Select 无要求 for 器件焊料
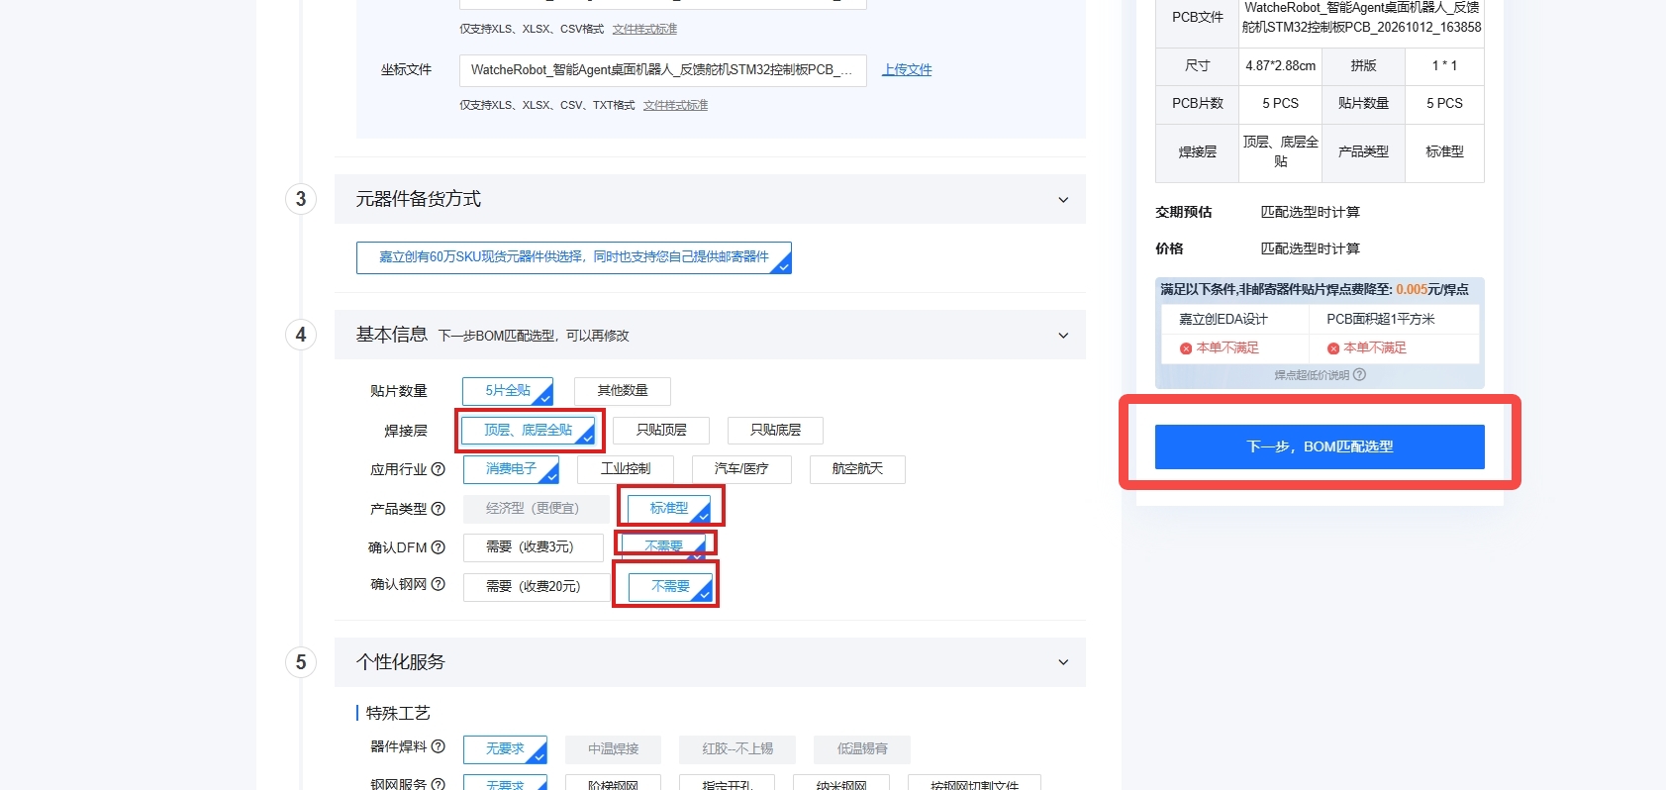 [505, 749]
